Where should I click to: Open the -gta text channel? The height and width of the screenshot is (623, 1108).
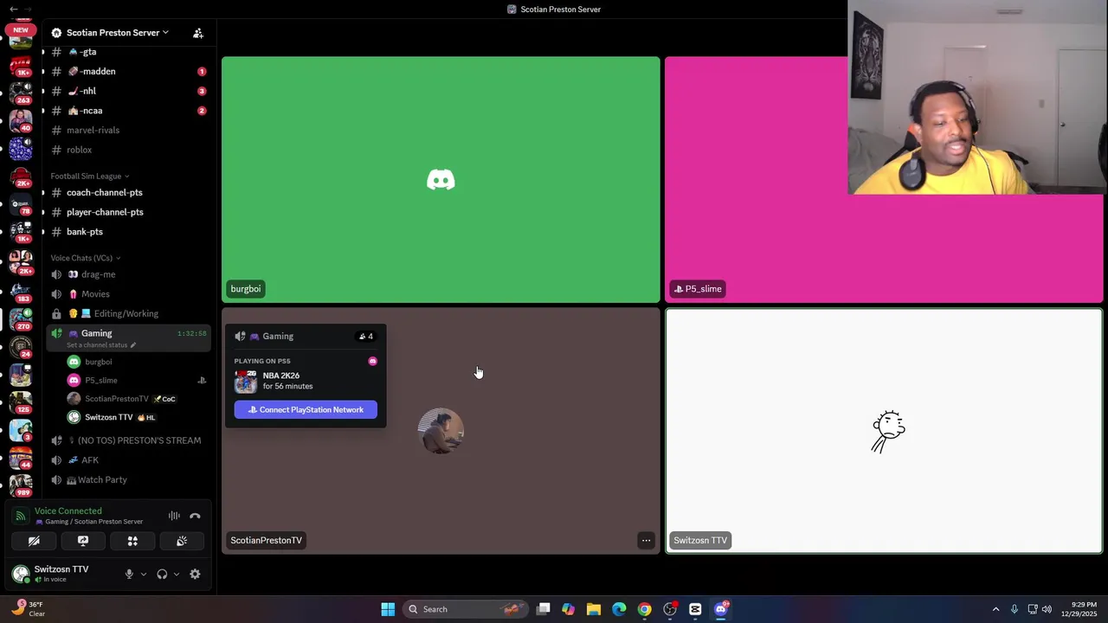click(128, 52)
